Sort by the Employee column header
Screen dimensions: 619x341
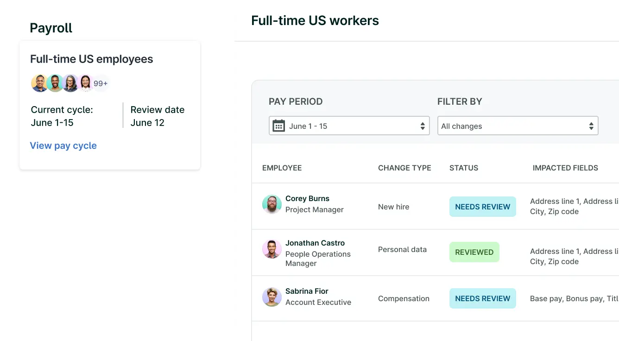(282, 168)
